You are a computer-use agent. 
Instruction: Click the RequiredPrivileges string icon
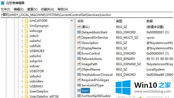tap(79, 80)
